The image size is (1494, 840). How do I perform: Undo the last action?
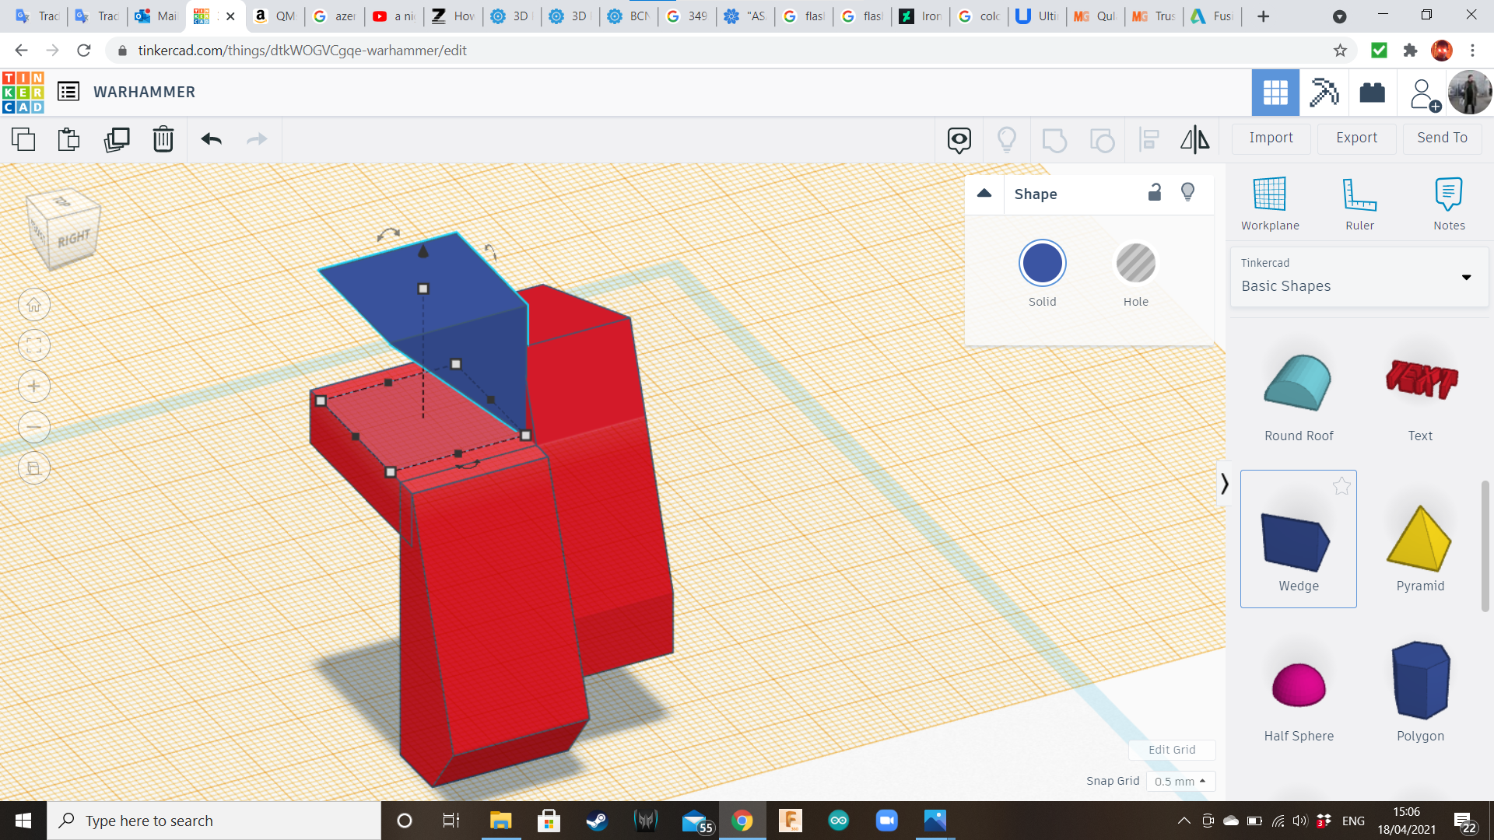211,139
